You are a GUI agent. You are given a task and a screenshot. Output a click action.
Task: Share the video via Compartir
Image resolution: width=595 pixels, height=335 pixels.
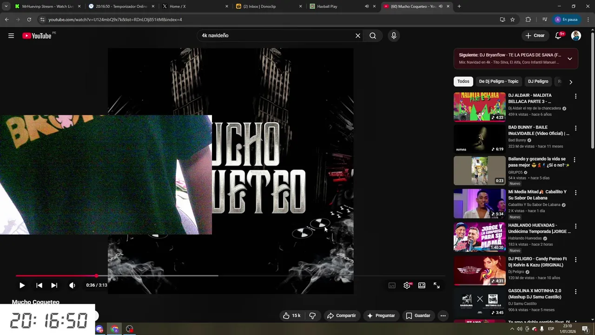tap(341, 315)
